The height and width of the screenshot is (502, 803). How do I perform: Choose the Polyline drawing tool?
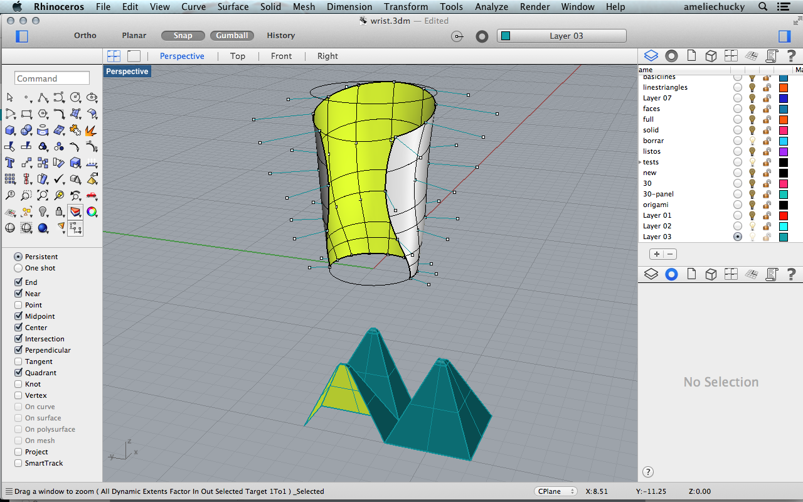(x=43, y=98)
